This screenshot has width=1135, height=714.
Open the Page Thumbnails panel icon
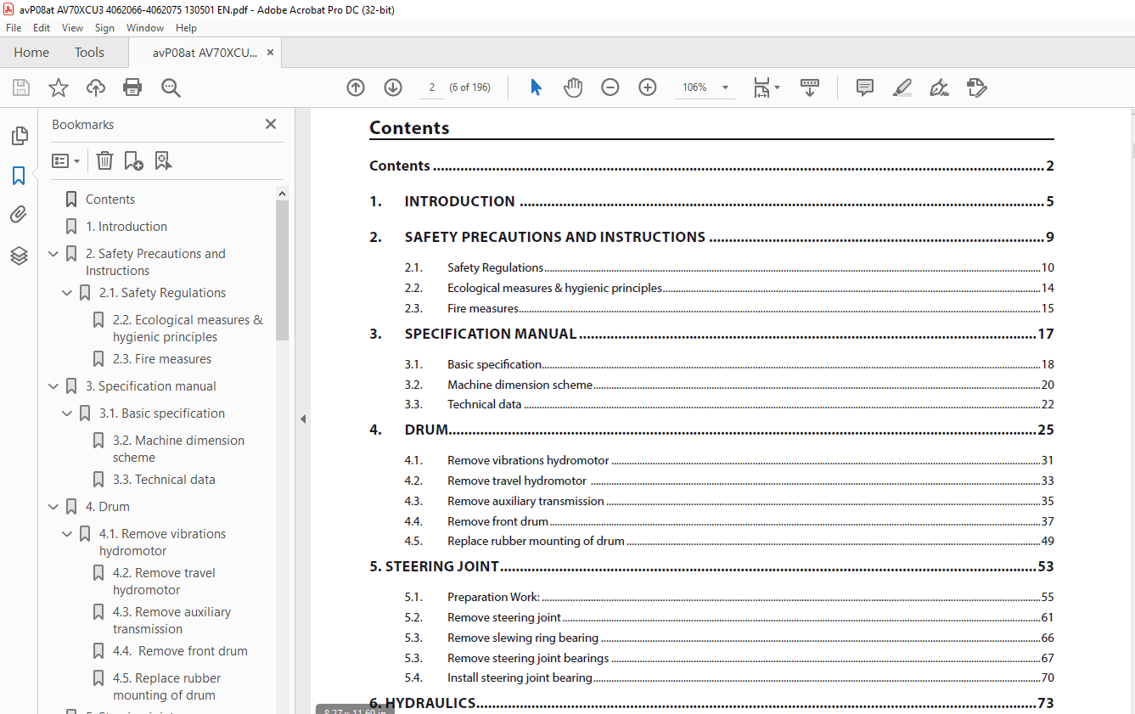[19, 136]
